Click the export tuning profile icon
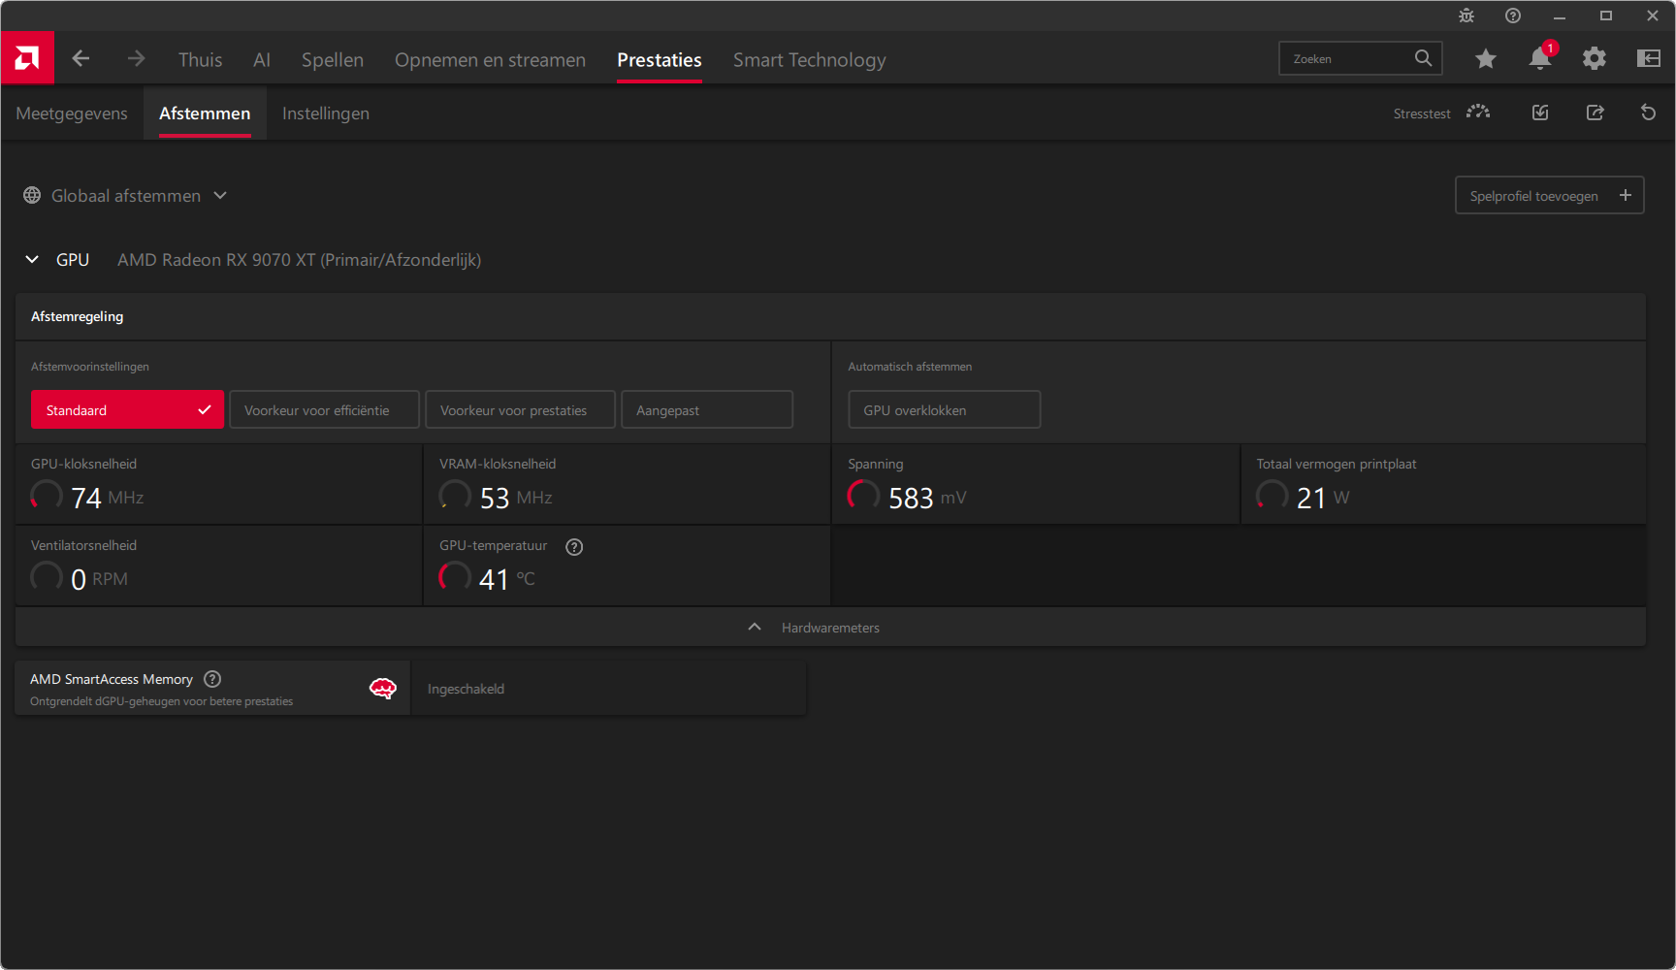The height and width of the screenshot is (970, 1676). pyautogui.click(x=1595, y=113)
